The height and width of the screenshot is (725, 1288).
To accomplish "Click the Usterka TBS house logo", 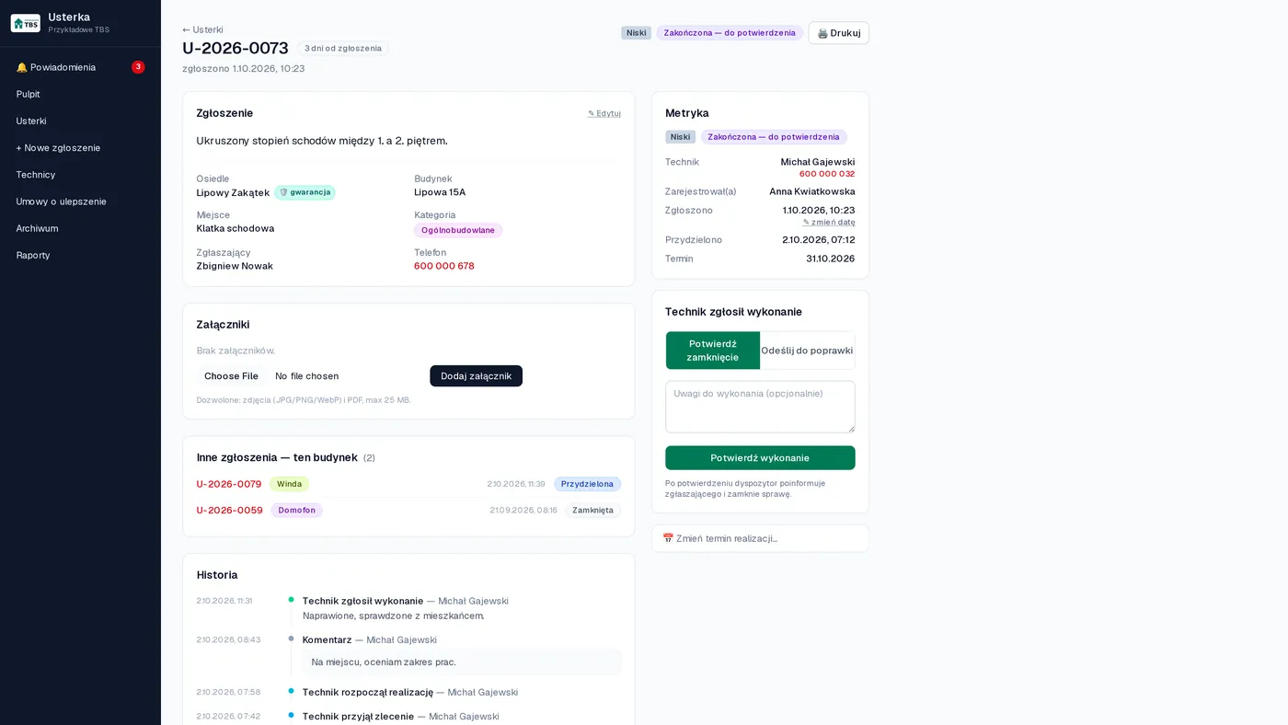I will click(25, 23).
